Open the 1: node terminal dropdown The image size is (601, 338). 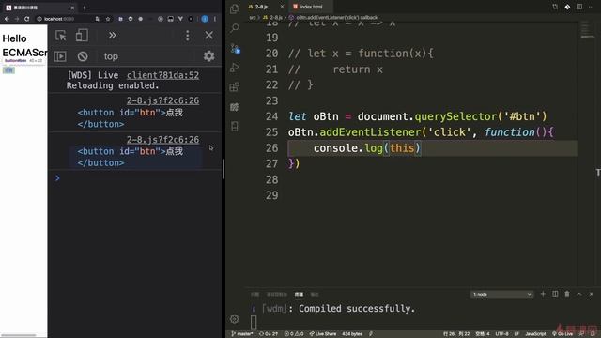click(501, 294)
